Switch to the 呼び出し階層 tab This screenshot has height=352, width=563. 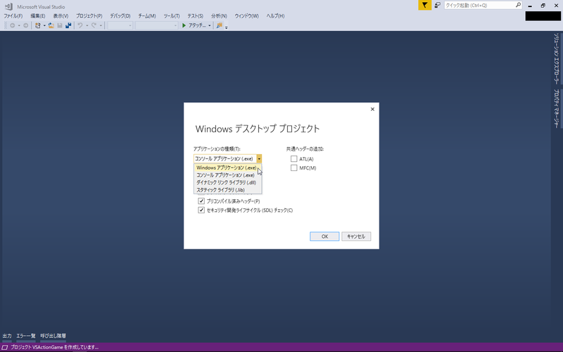point(53,336)
